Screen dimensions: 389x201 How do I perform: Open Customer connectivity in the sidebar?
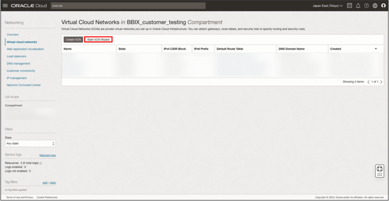[21, 70]
